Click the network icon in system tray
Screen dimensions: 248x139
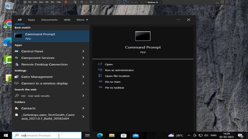[x=201, y=136]
